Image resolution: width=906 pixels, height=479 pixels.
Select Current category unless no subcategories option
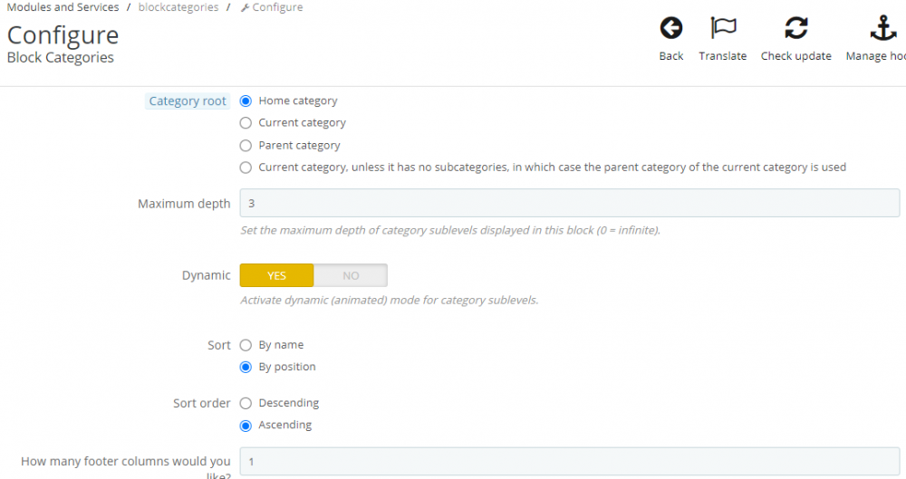(x=246, y=168)
